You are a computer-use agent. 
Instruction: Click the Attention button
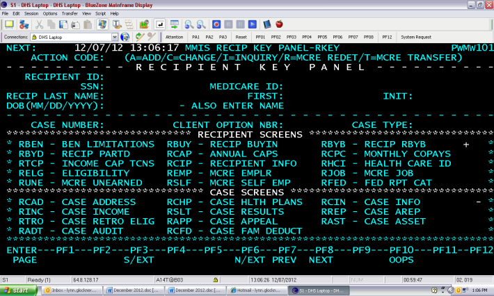[x=174, y=37]
